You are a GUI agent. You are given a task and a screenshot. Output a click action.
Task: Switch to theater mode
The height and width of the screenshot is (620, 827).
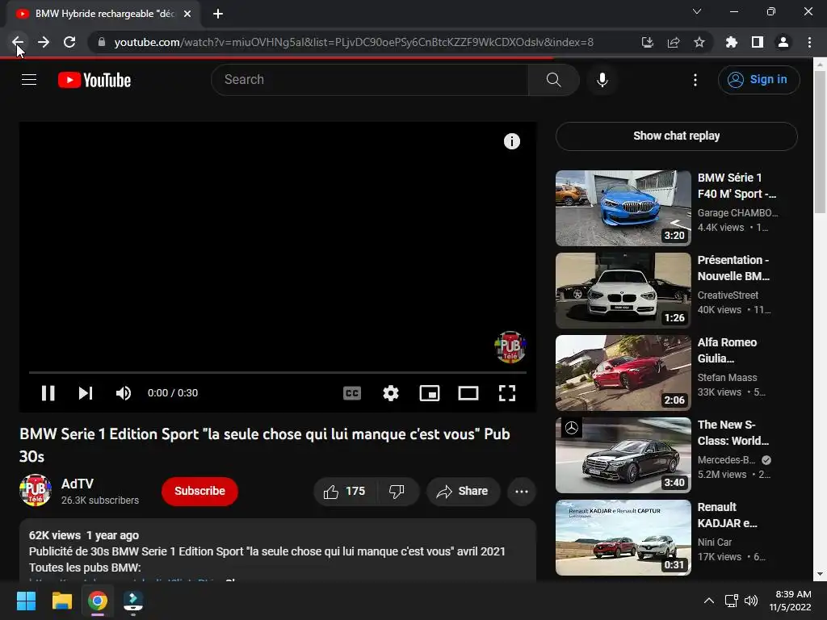click(x=468, y=393)
